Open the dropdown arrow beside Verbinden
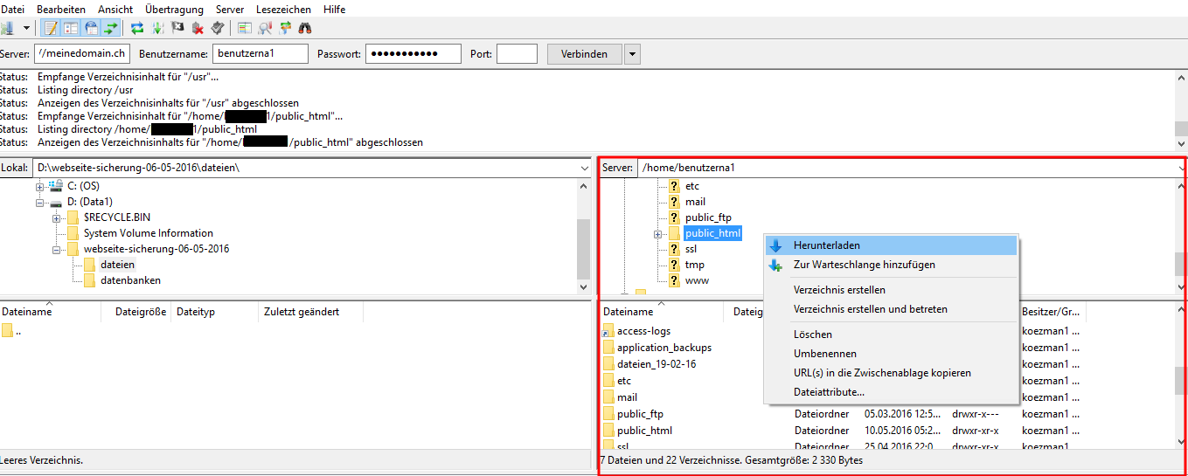 [x=632, y=54]
